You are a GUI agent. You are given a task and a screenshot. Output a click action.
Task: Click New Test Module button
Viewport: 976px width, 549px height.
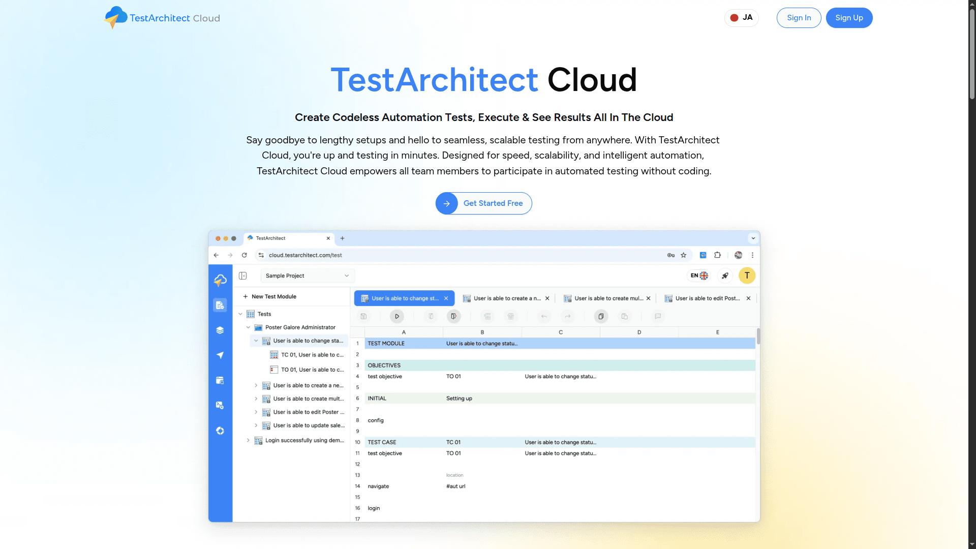269,296
